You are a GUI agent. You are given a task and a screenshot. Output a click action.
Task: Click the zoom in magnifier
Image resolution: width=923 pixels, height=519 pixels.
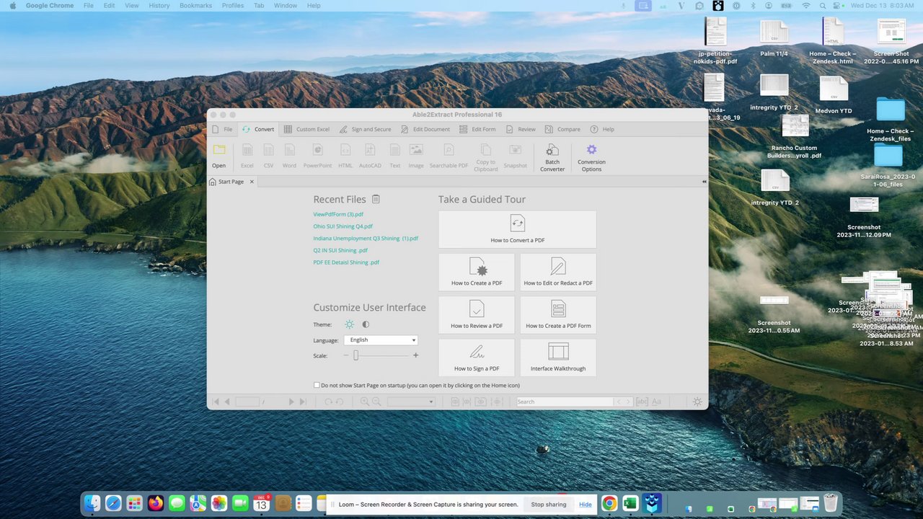tap(365, 402)
